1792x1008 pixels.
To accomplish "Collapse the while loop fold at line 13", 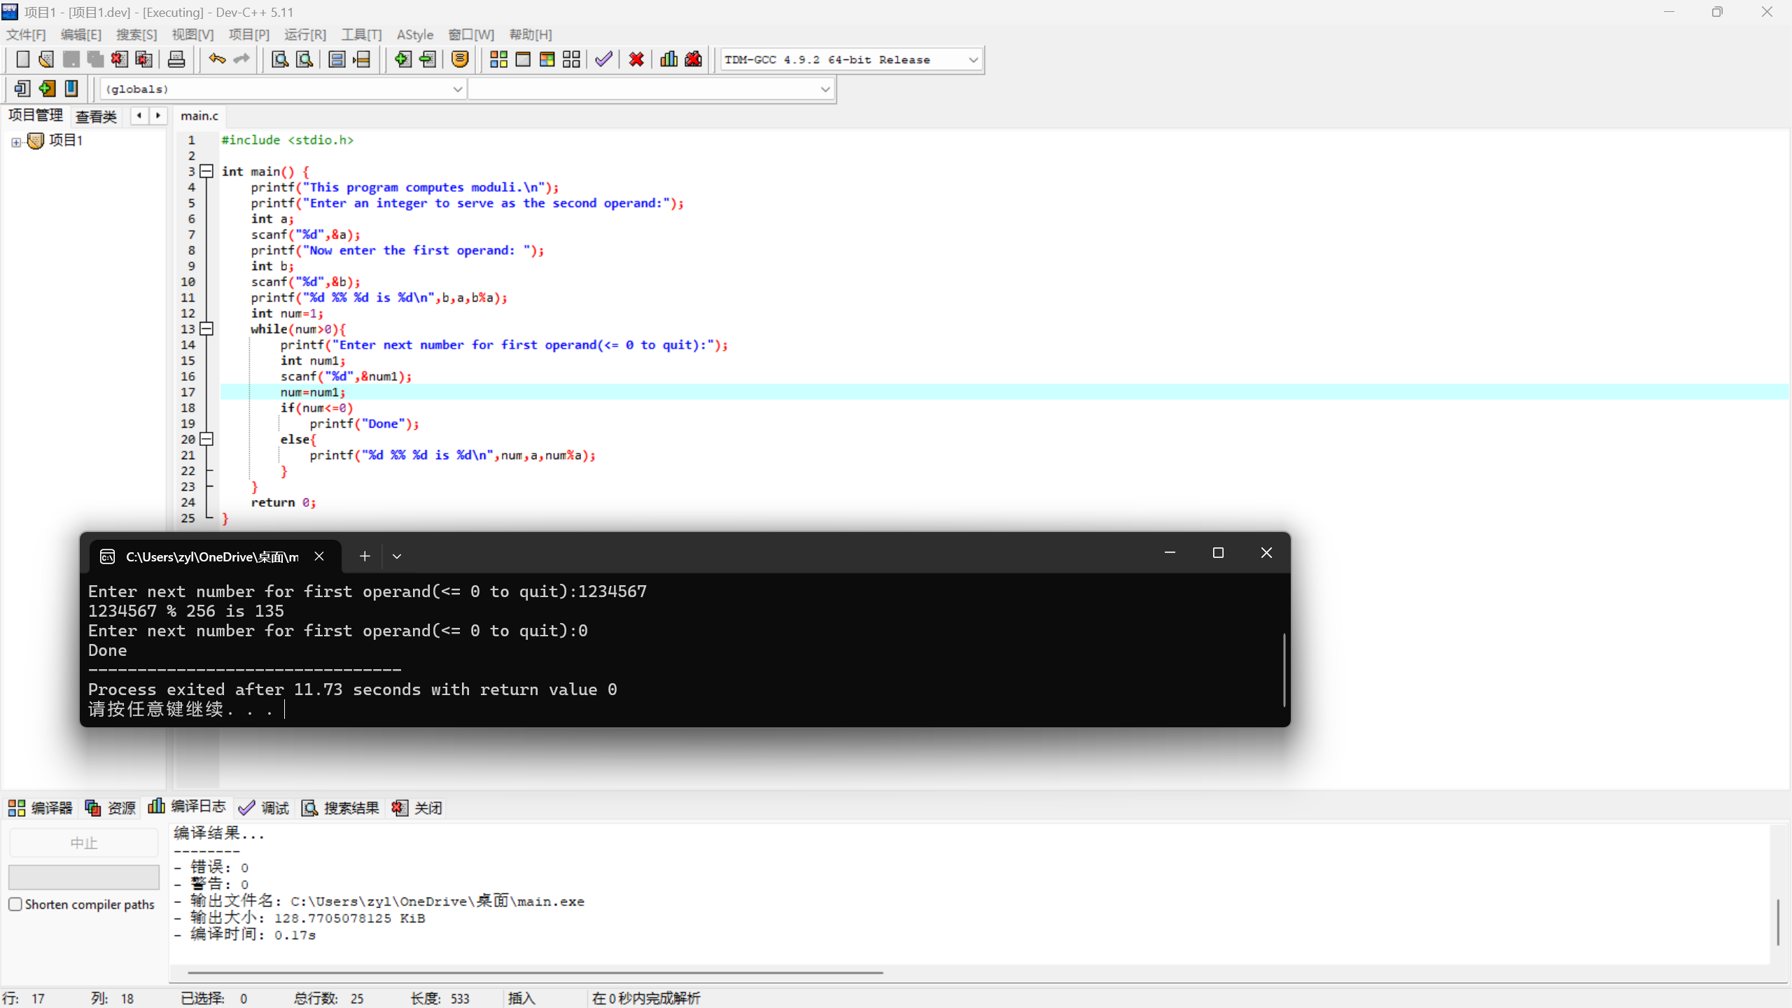I will (206, 328).
